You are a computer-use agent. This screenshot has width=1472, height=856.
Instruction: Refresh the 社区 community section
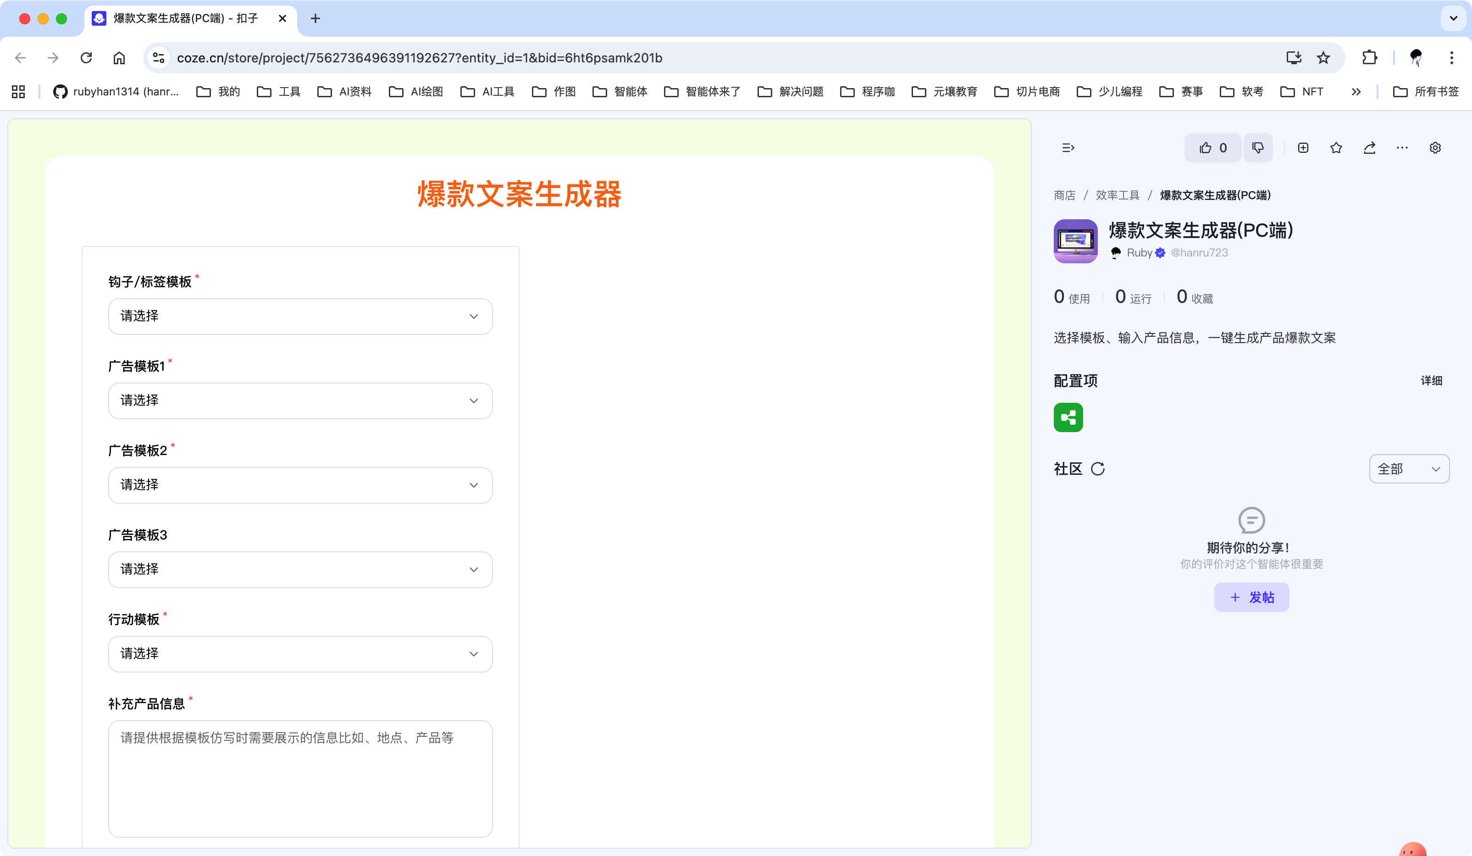point(1097,469)
